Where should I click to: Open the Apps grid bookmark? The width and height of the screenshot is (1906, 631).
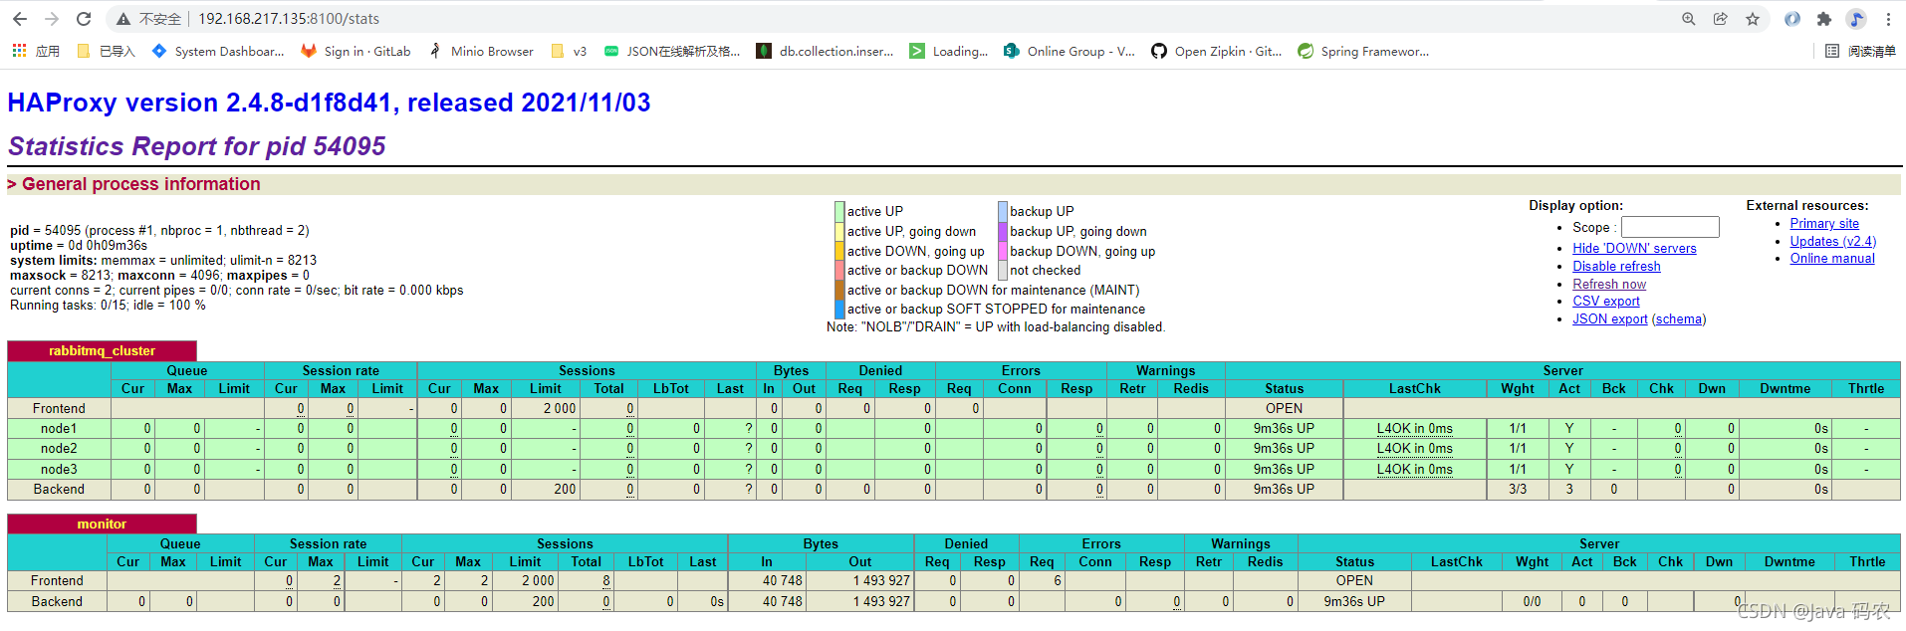click(x=36, y=51)
